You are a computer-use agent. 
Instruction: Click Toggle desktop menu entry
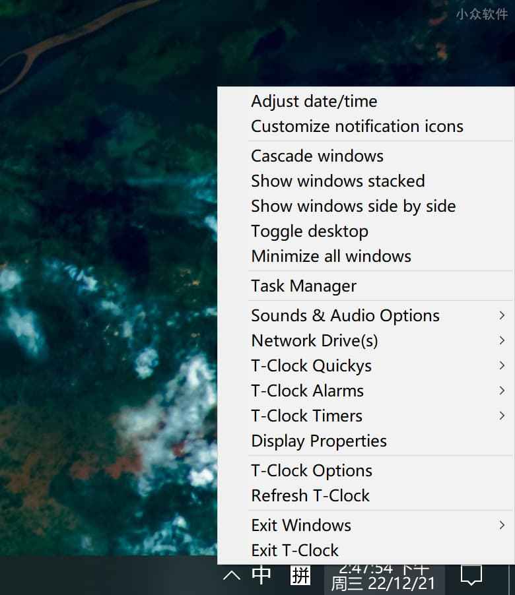(310, 232)
